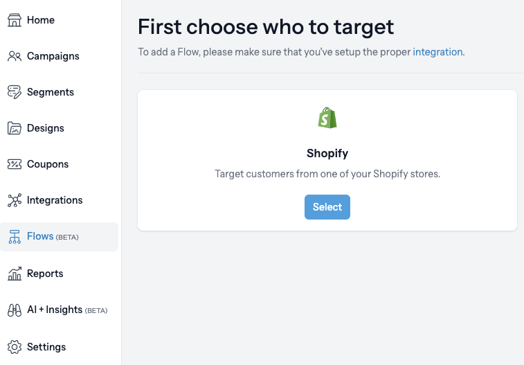Click the Reports chart icon
This screenshot has width=524, height=365.
(x=15, y=274)
